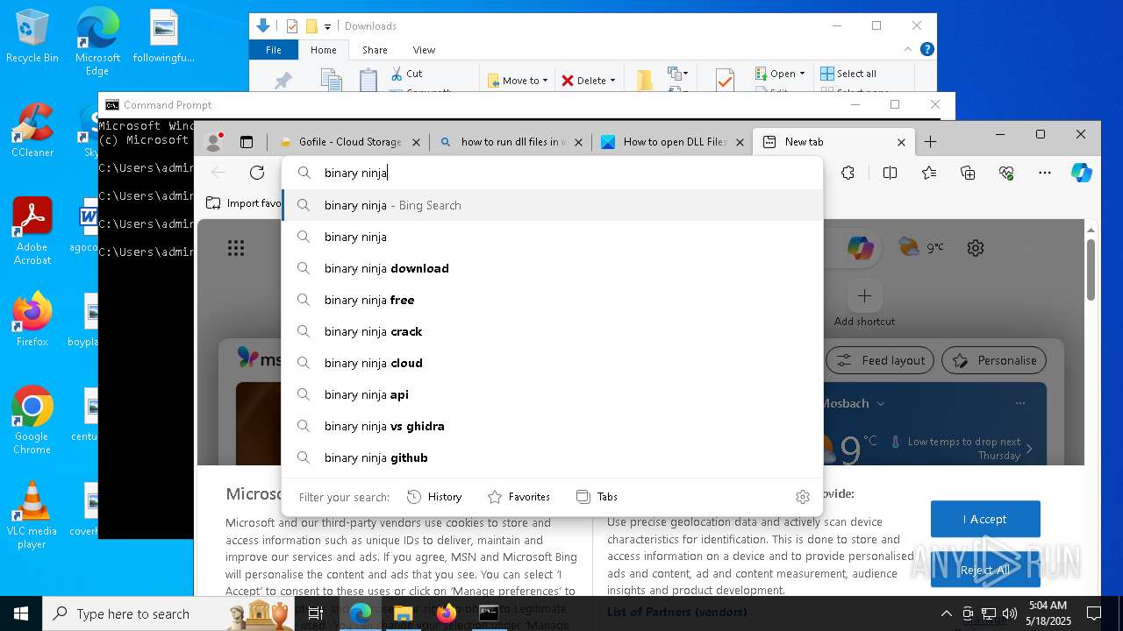Image resolution: width=1123 pixels, height=631 pixels.
Task: Open weather card more options ellipsis
Action: point(1019,403)
